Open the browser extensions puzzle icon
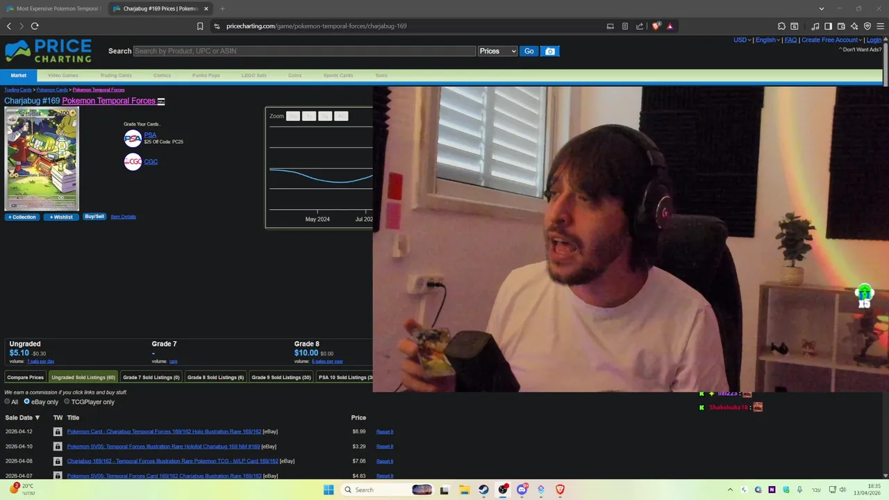 (781, 26)
